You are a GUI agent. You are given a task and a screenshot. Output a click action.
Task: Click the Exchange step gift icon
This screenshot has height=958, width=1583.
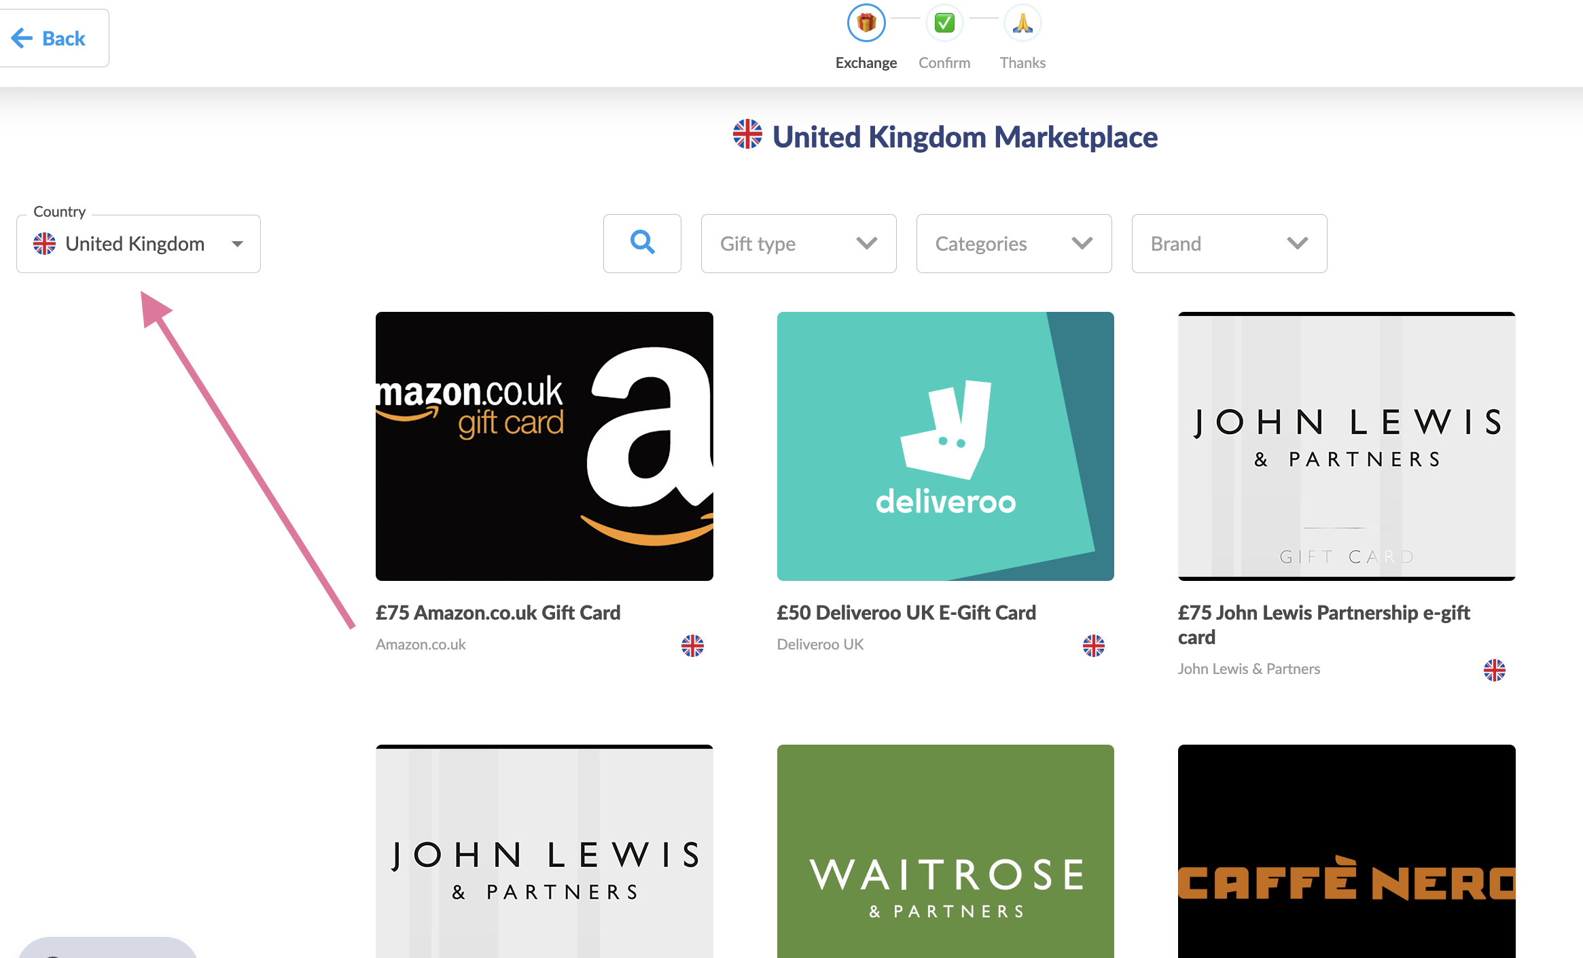(x=866, y=23)
